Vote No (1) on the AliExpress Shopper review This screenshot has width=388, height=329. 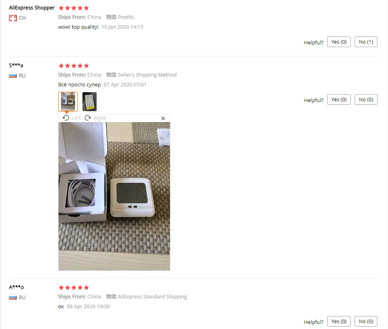click(x=366, y=42)
